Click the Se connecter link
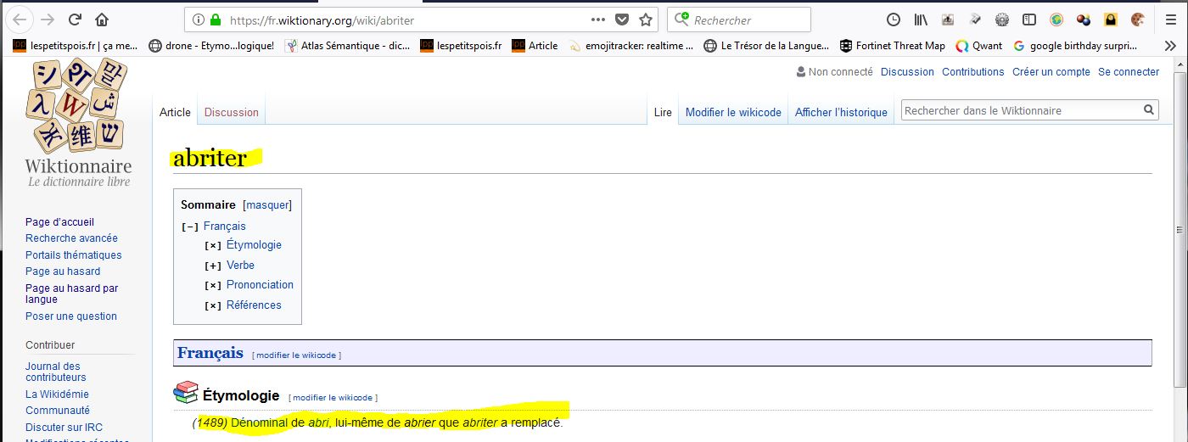The height and width of the screenshot is (442, 1188). 1128,72
